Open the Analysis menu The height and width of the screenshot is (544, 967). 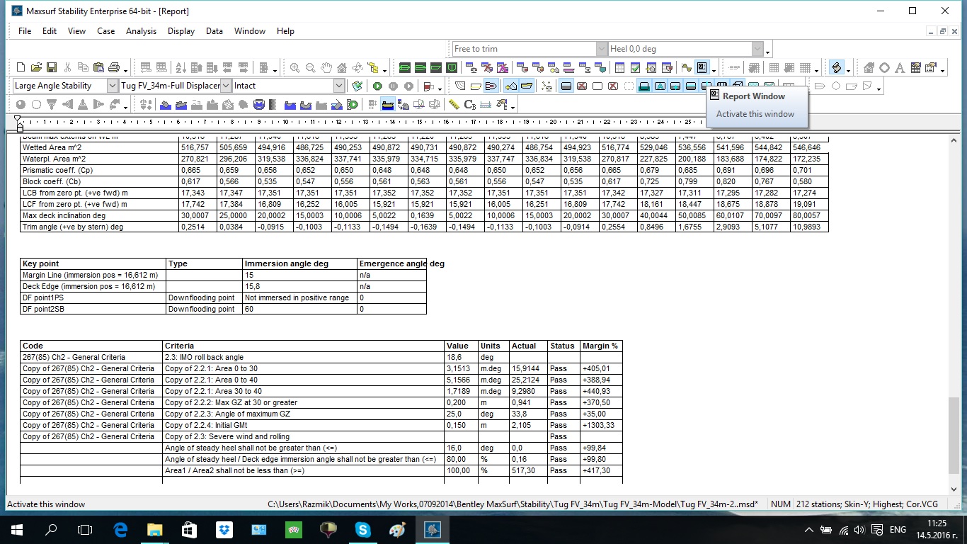[x=141, y=31]
